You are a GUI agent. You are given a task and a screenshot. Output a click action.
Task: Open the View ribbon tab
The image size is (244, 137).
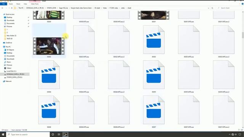tap(25, 4)
